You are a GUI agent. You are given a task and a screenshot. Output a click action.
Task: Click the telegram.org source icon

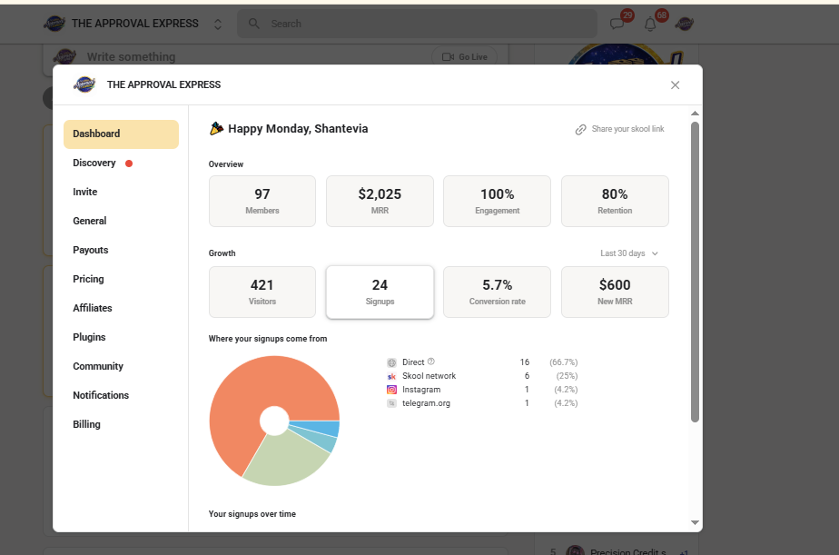[x=391, y=403]
